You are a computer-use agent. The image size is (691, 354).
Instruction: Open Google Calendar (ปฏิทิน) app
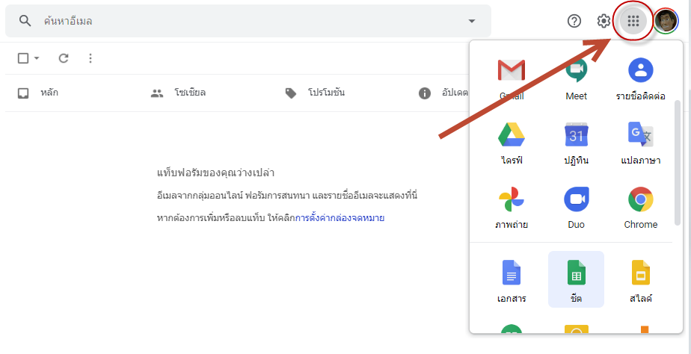coord(576,143)
